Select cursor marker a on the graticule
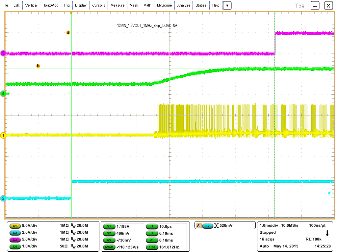 click(x=68, y=32)
